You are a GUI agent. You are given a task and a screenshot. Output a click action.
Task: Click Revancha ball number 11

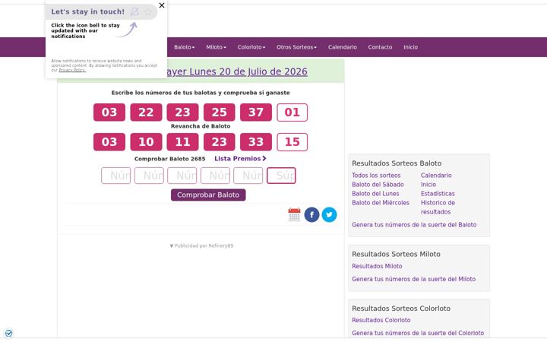point(182,142)
